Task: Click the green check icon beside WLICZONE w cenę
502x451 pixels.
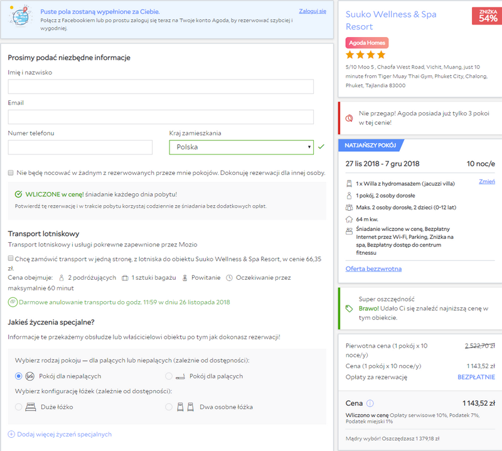Action: click(x=19, y=194)
